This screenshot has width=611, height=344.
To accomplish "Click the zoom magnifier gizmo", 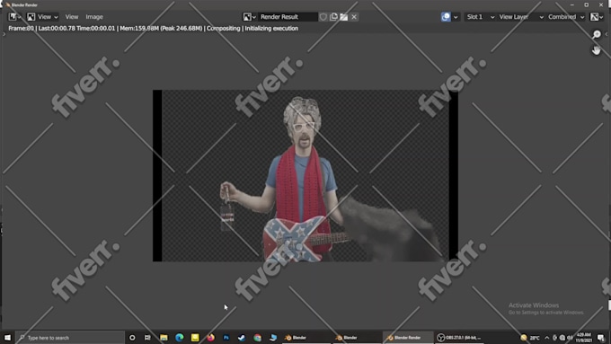I will 597,35.
